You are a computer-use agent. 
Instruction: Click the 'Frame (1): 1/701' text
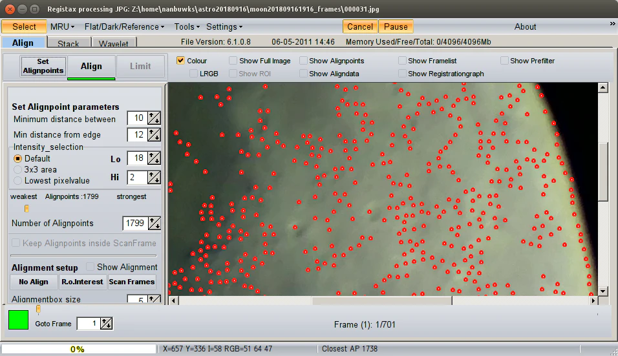click(365, 324)
